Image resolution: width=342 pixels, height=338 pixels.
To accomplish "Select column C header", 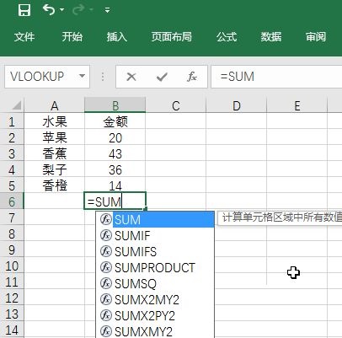I will [x=176, y=105].
